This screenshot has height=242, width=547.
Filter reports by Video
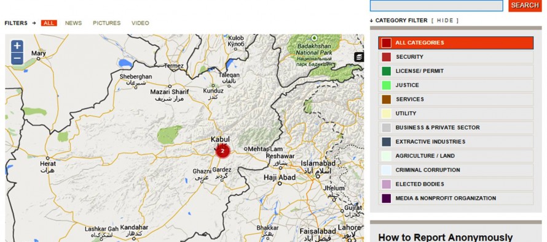tap(140, 23)
